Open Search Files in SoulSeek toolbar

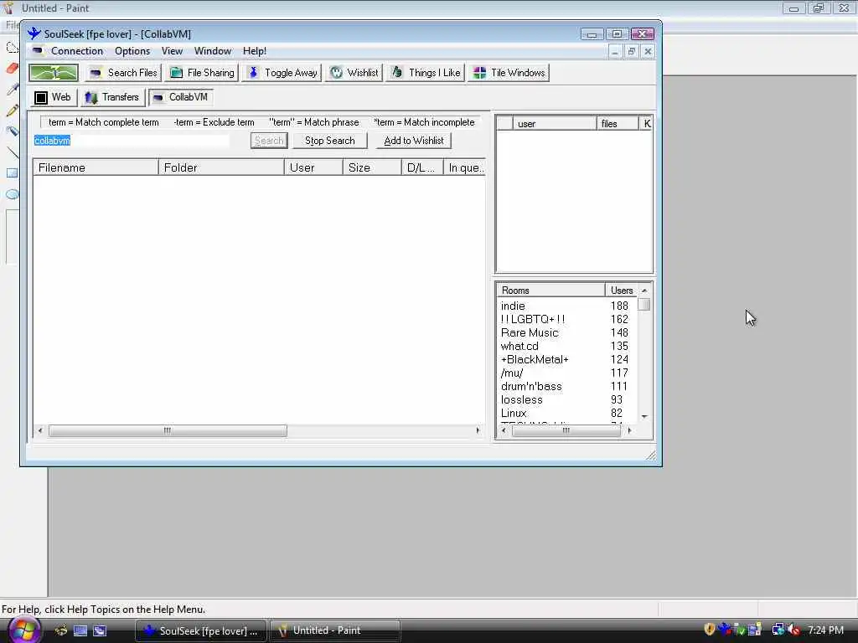tap(123, 73)
